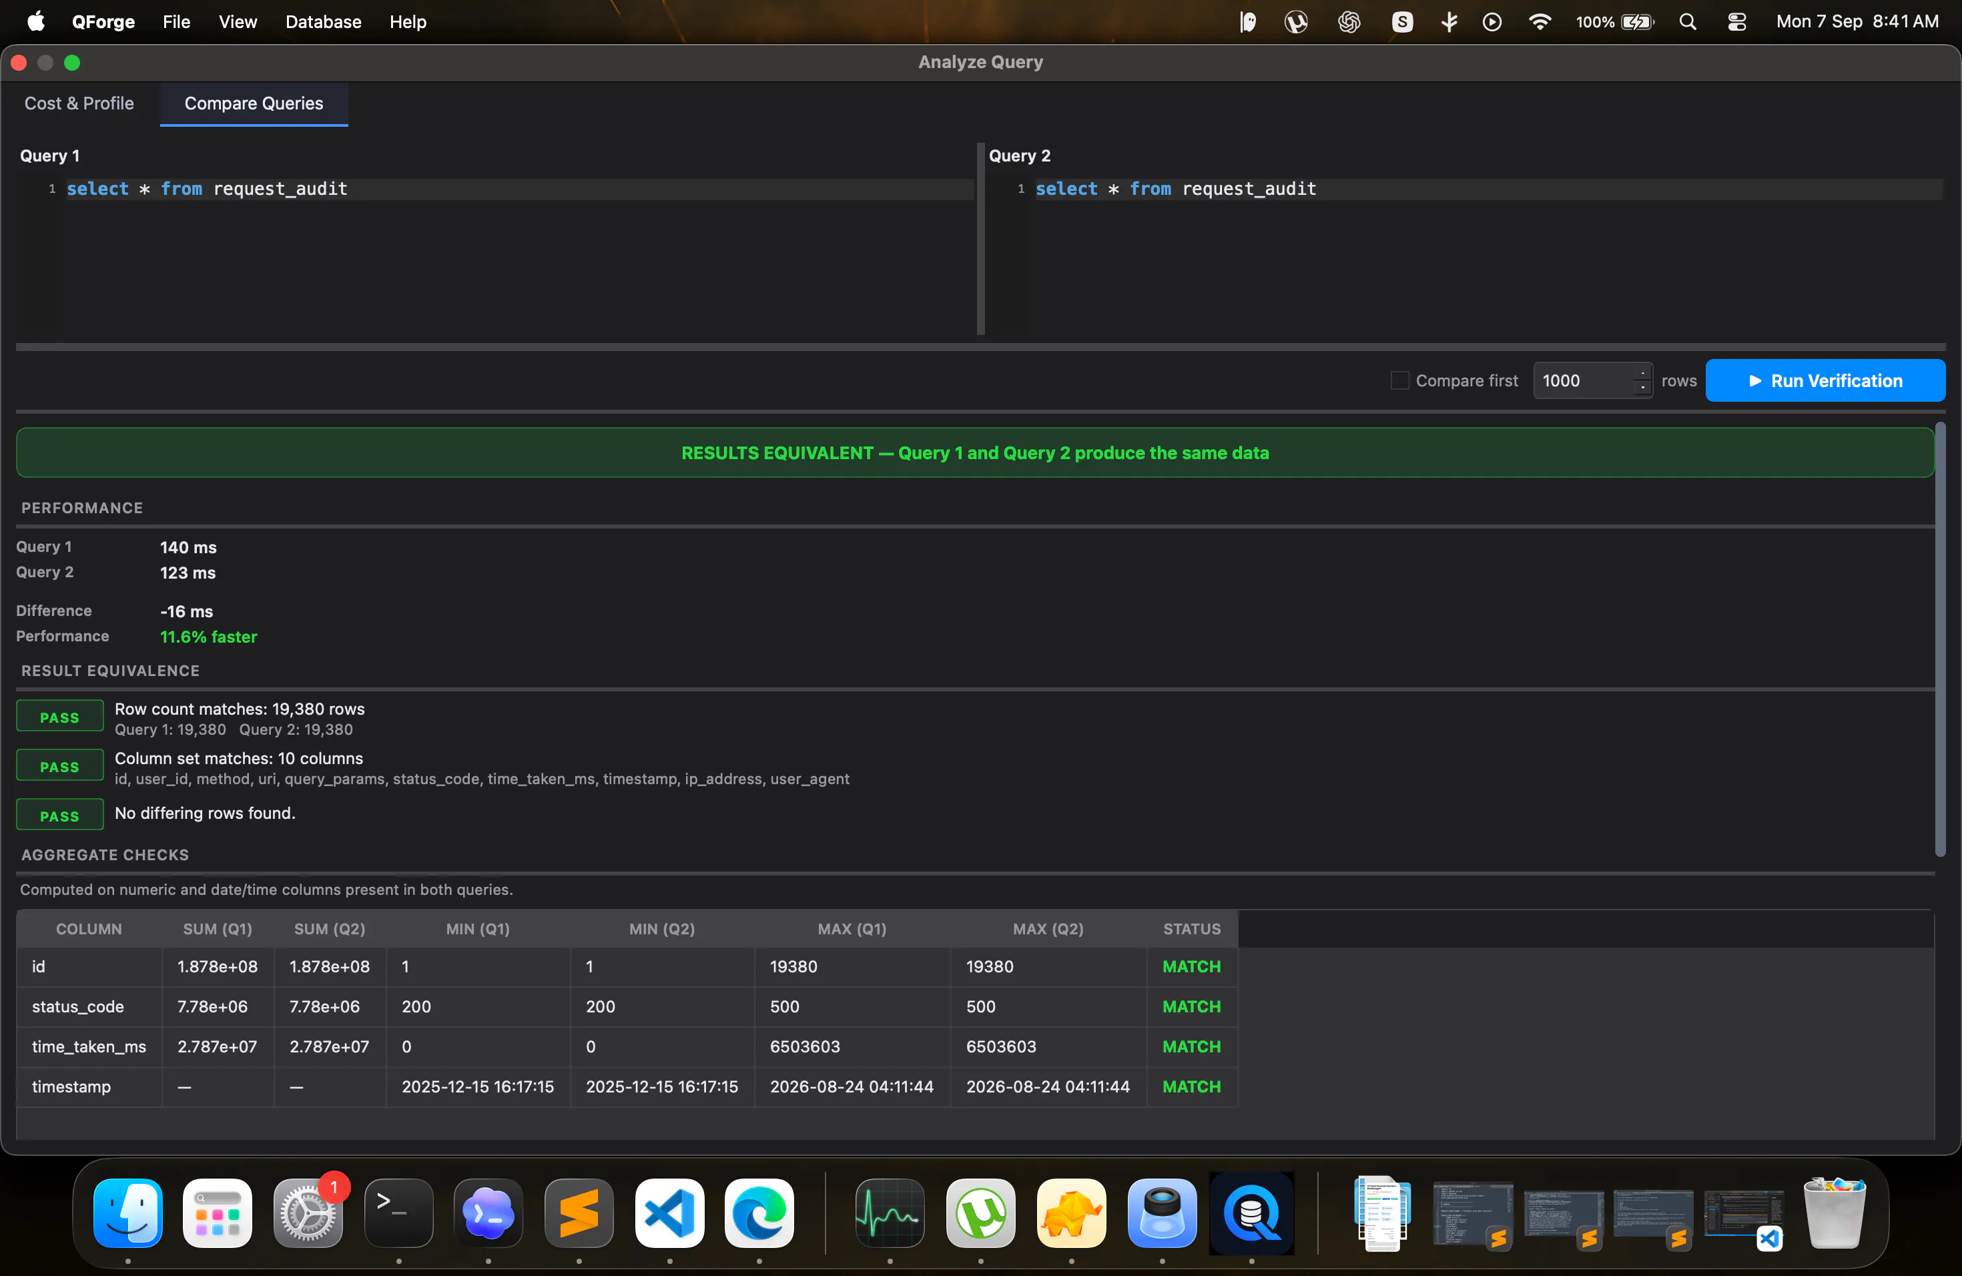Click the splitter between Query 1 and 2
The image size is (1962, 1276).
981,239
